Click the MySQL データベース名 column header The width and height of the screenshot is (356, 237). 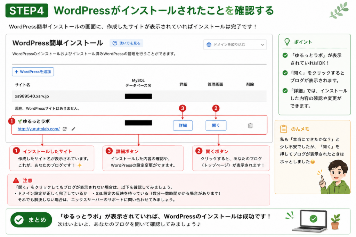coord(138,83)
